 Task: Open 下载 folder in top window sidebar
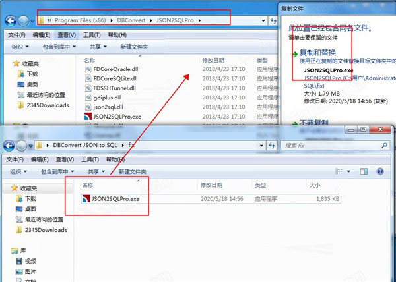(x=28, y=74)
